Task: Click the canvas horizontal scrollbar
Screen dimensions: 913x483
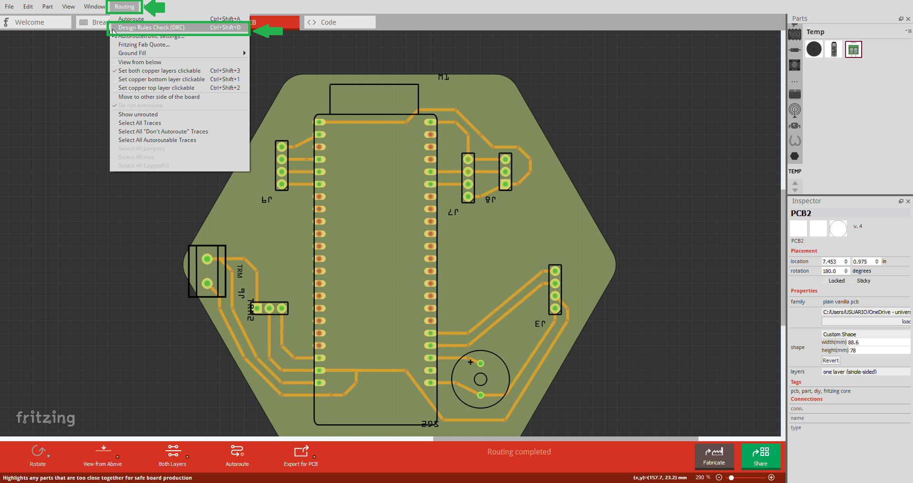Action: point(566,439)
